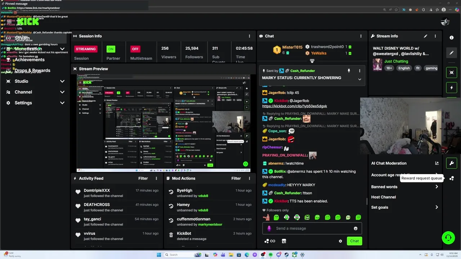Screen dimensions: 461x259
Task: Pop out AI Chat Moderation
Action: tap(437, 163)
